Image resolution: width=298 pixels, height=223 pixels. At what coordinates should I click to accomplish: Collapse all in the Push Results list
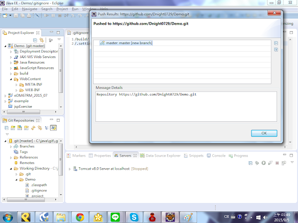[x=276, y=43]
